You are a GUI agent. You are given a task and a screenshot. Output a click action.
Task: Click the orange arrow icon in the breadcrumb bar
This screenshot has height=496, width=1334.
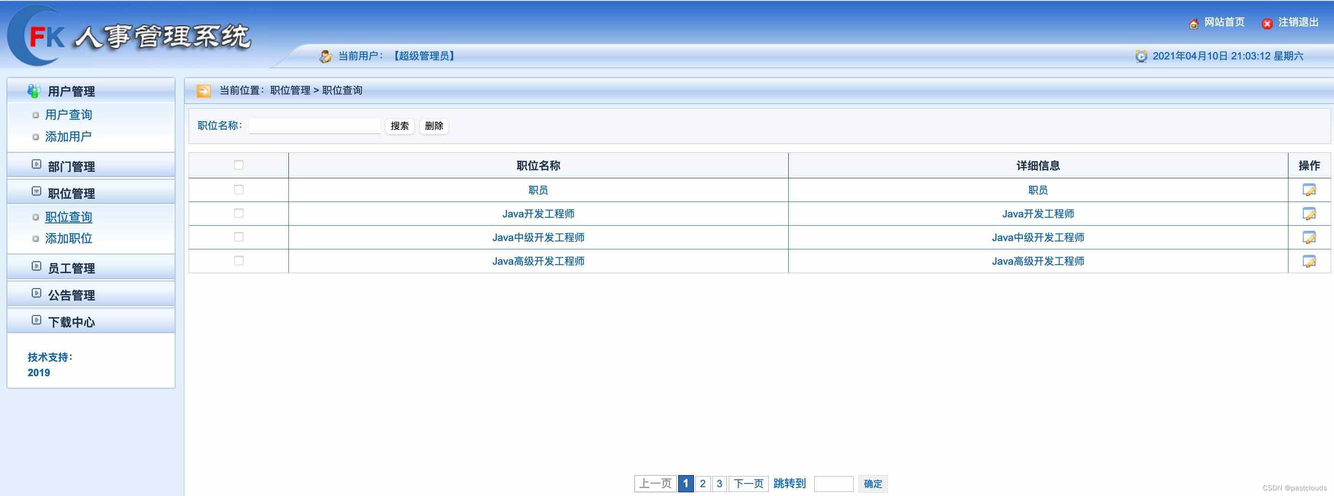pos(203,90)
